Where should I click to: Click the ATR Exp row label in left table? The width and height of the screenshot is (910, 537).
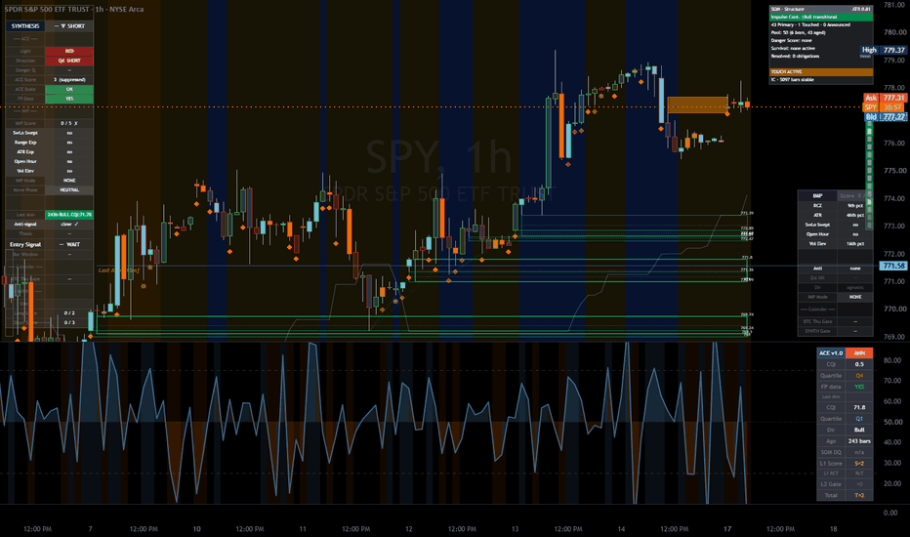pyautogui.click(x=25, y=152)
